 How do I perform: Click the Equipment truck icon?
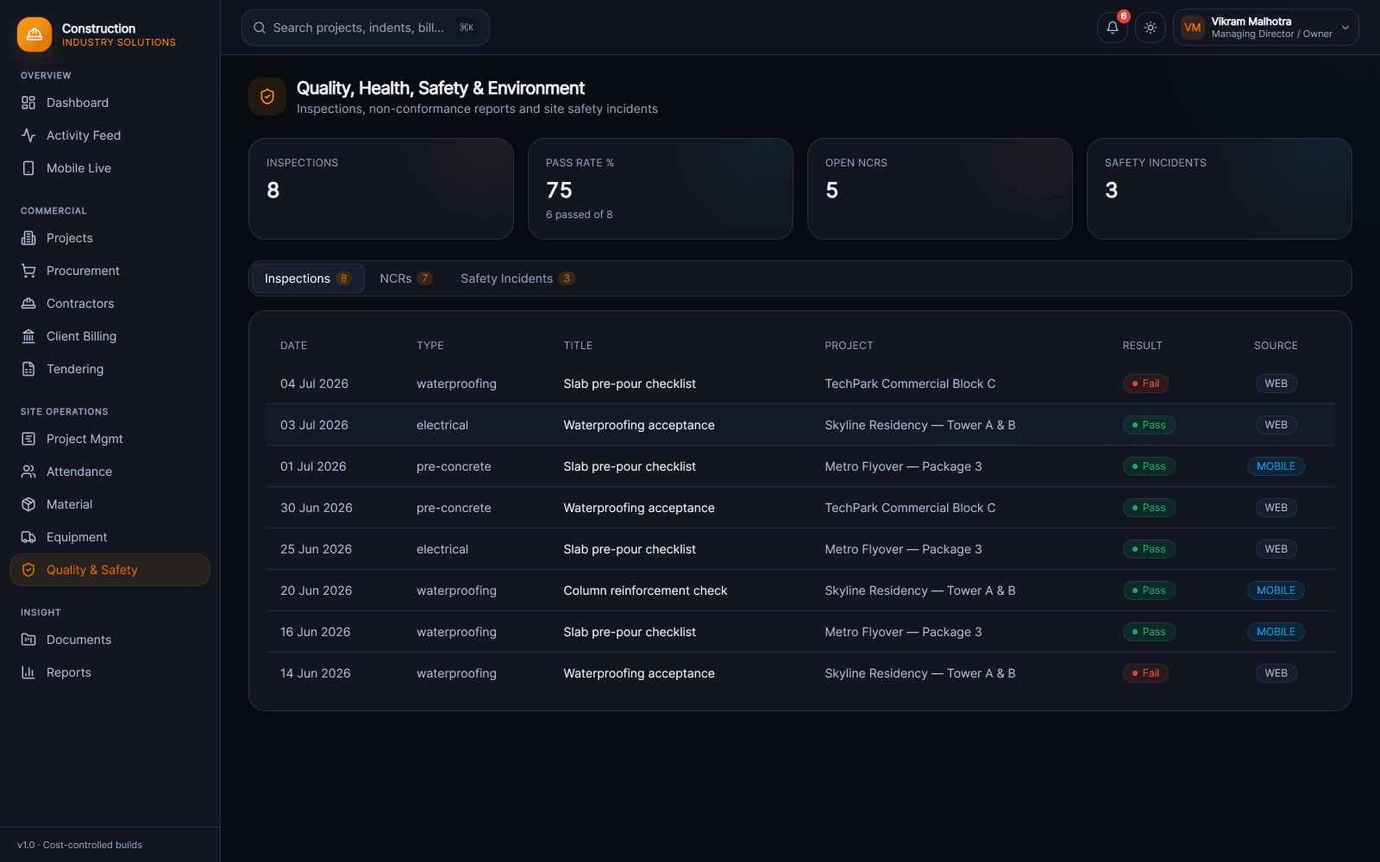coord(28,537)
